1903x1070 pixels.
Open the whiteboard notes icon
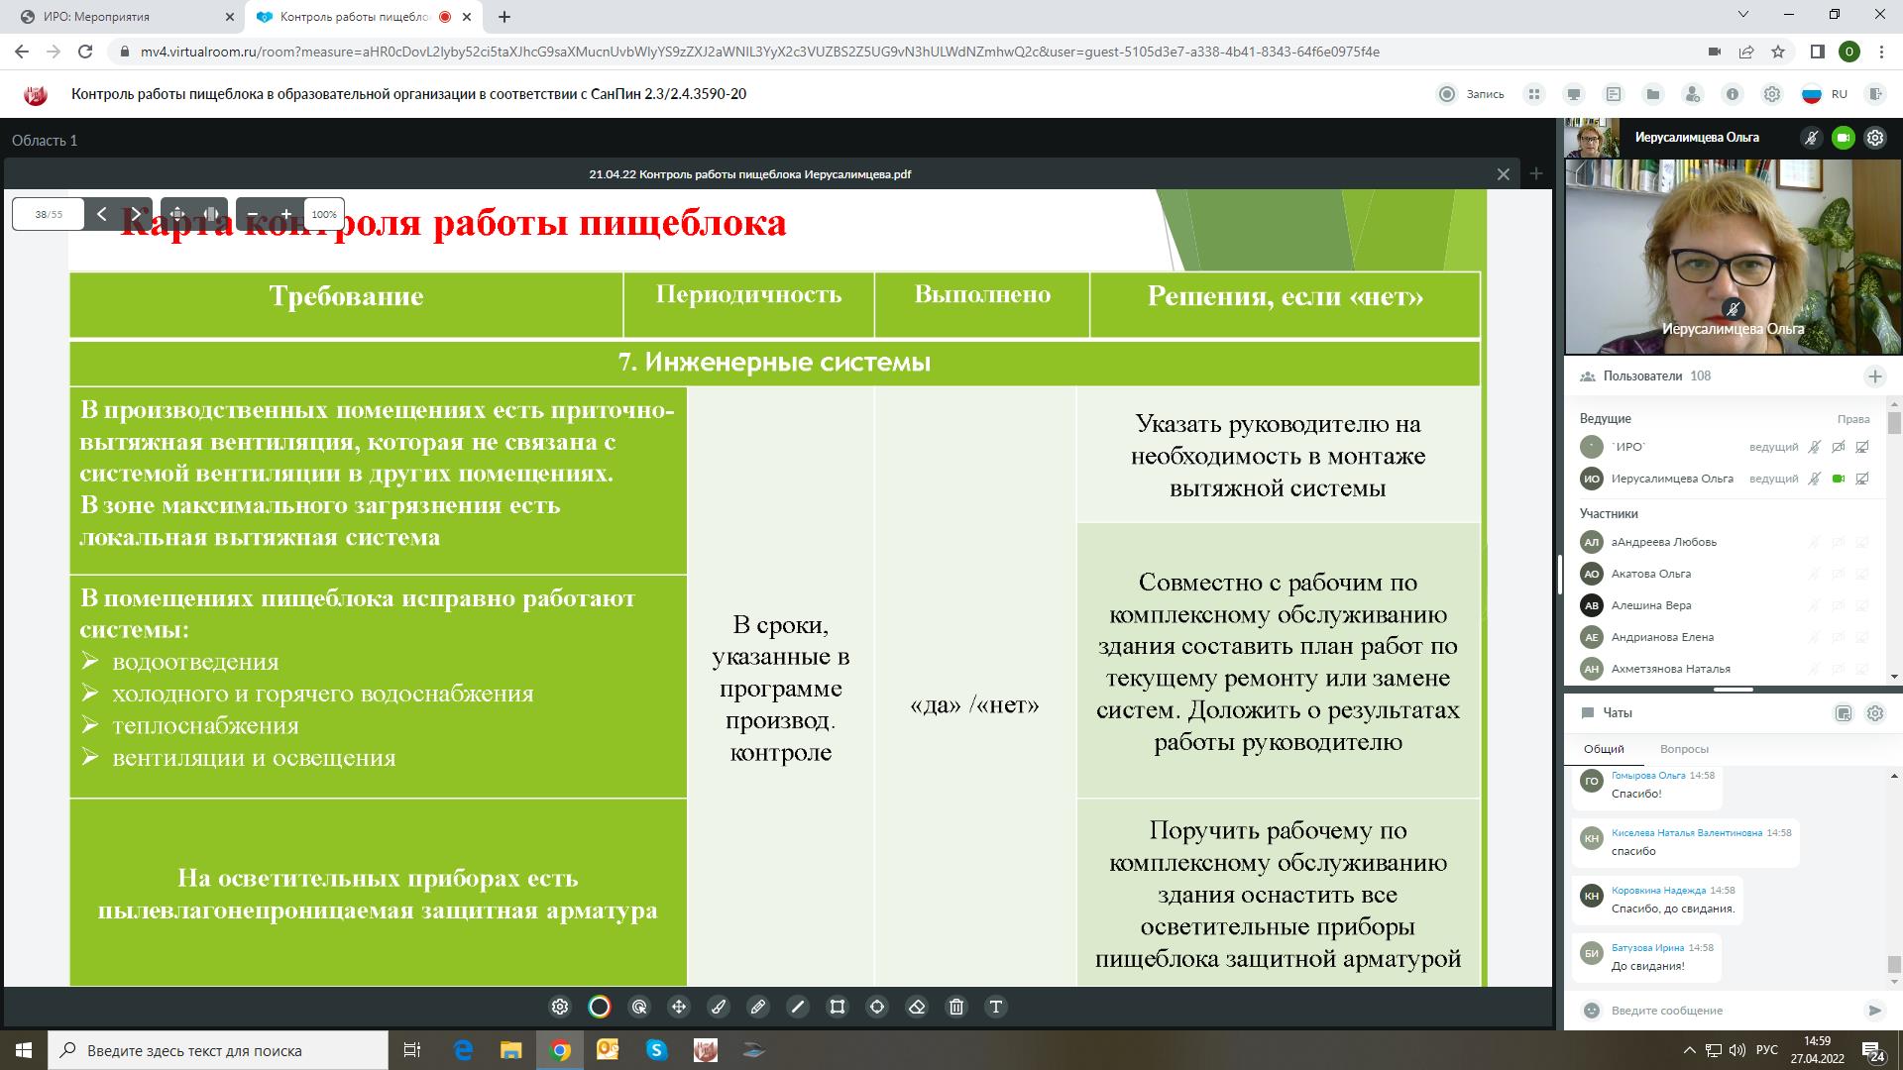click(1614, 94)
